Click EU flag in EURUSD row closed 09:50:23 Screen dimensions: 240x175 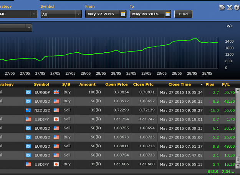click(x=28, y=101)
